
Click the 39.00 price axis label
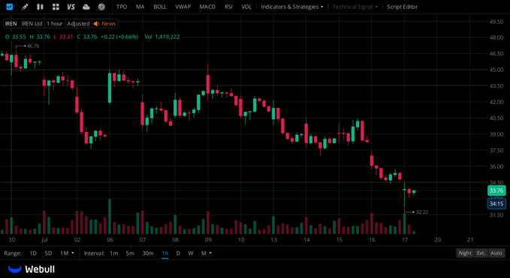(496, 134)
